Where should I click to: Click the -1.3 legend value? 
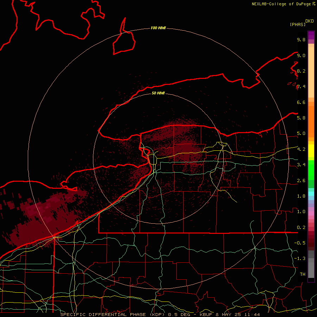(x=300, y=259)
